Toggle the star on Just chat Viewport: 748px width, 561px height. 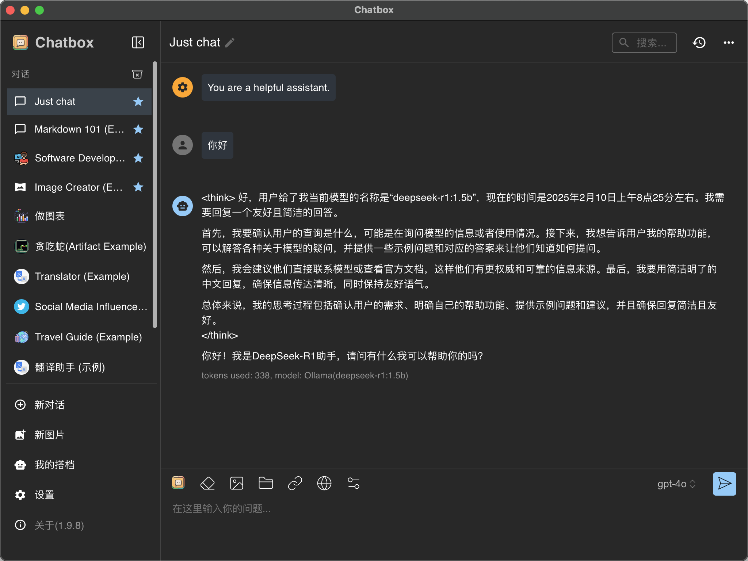pyautogui.click(x=138, y=102)
